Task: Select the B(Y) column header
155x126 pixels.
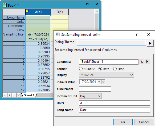Action: click(x=60, y=12)
